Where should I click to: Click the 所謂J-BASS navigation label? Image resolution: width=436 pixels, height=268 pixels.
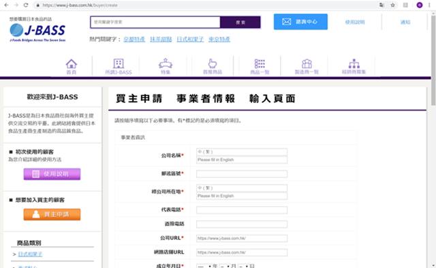[x=119, y=72]
